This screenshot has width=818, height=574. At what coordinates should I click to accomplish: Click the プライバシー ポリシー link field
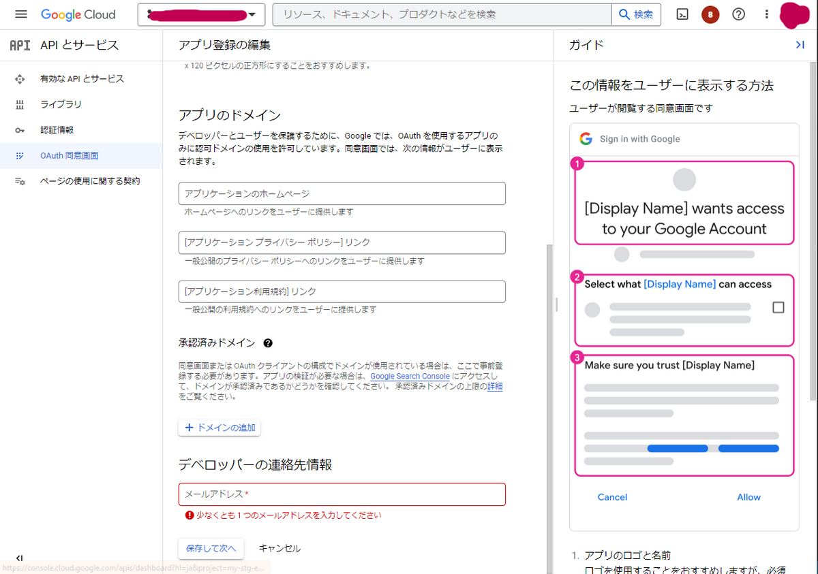342,242
